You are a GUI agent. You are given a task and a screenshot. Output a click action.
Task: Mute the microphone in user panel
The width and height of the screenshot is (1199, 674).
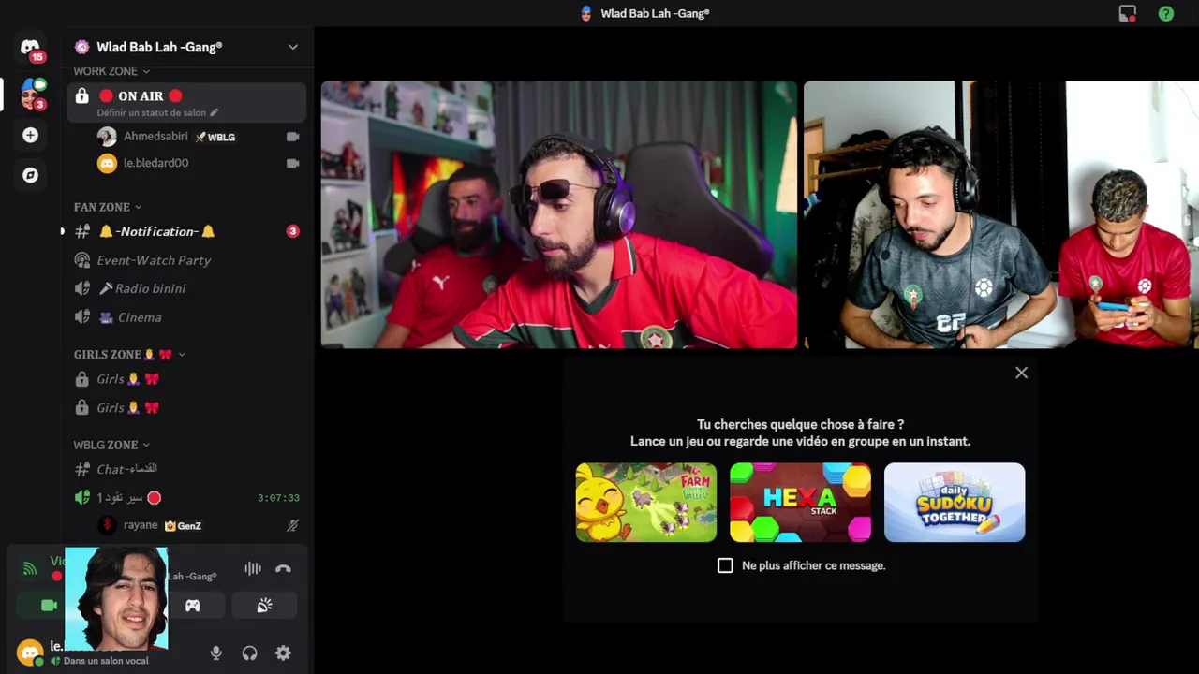pyautogui.click(x=216, y=653)
